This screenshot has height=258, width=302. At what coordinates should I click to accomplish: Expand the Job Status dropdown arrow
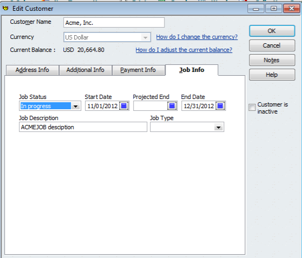click(76, 106)
